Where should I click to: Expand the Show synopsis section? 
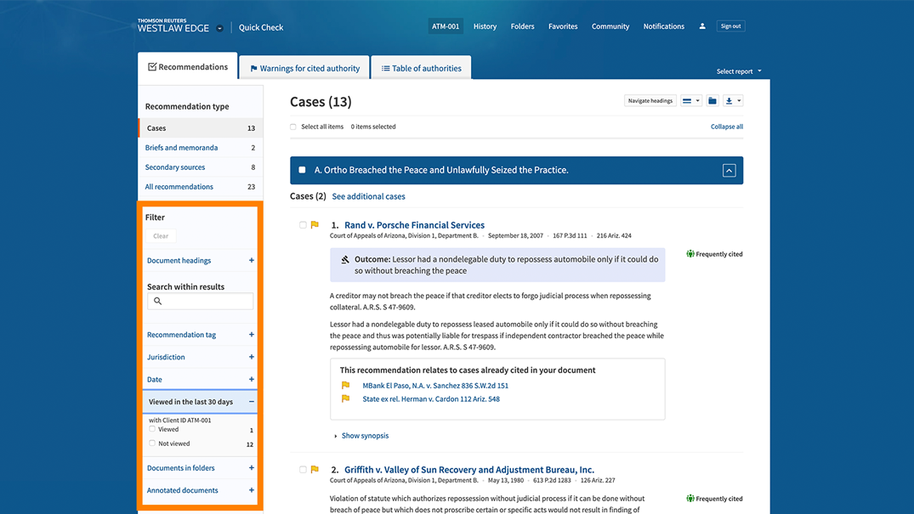coord(364,436)
